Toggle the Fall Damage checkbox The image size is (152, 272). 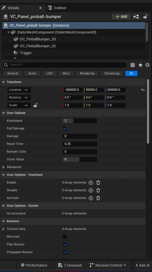[x=65, y=129]
